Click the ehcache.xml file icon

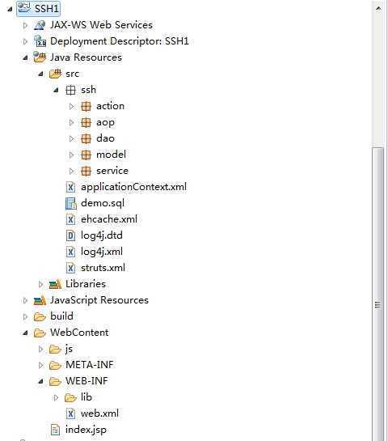(x=70, y=219)
